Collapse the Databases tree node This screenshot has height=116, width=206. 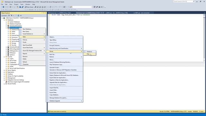pos(4,20)
